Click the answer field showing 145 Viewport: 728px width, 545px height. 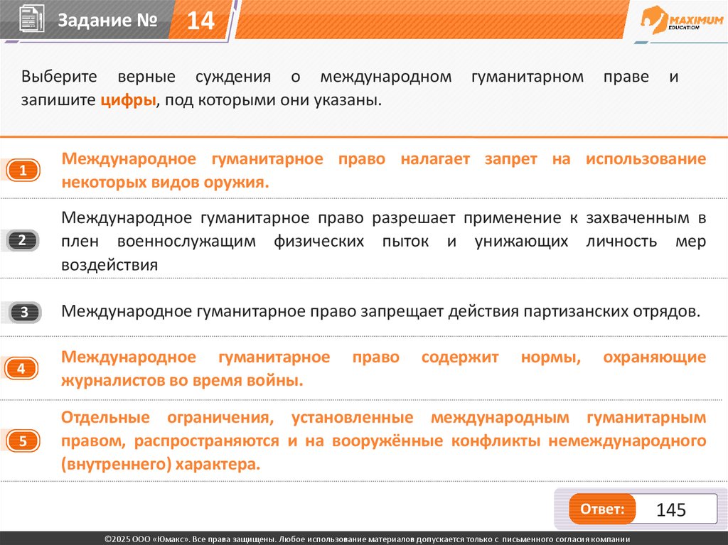coord(676,509)
